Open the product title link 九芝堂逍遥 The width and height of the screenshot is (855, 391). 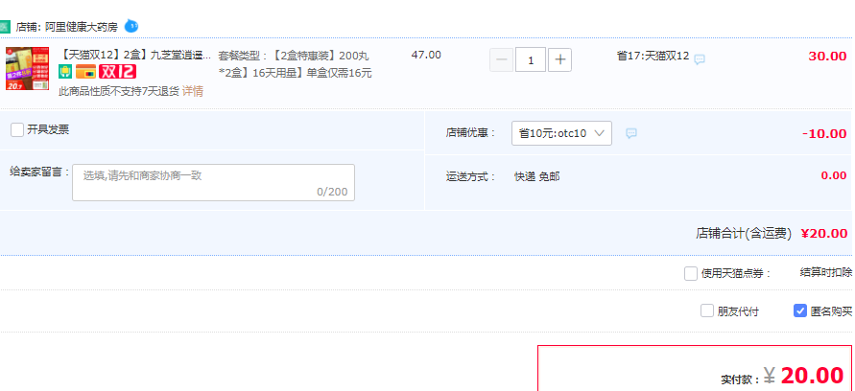click(x=134, y=56)
